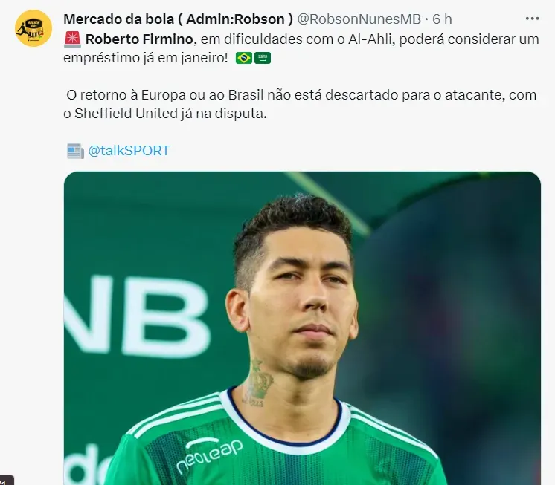Open the Mercado da bola profile avatar

(33, 28)
